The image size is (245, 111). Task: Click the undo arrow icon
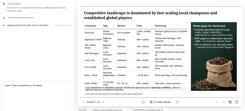pyautogui.click(x=217, y=102)
